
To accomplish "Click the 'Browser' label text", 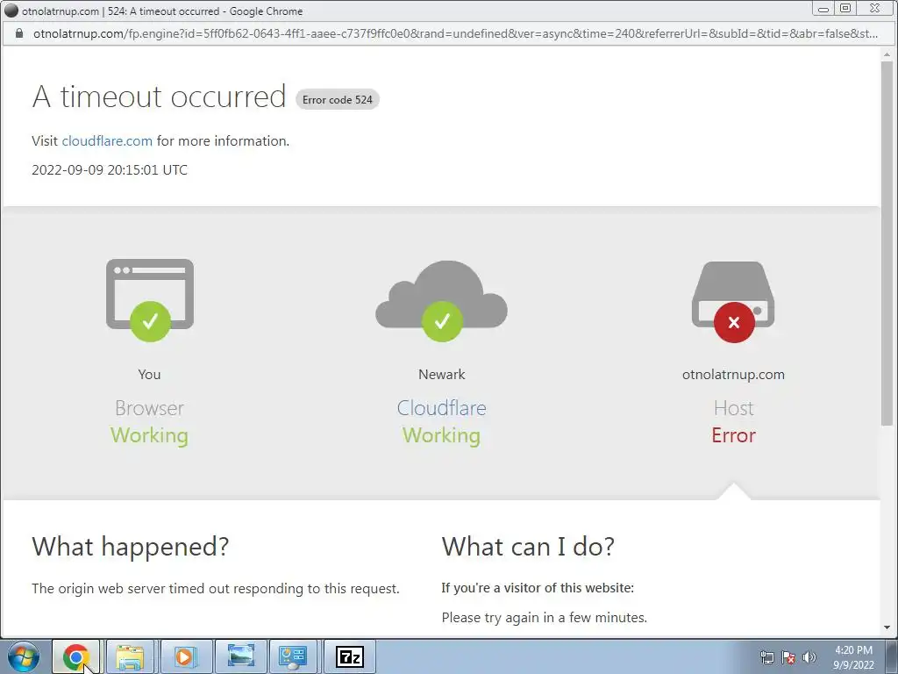I will coord(149,408).
